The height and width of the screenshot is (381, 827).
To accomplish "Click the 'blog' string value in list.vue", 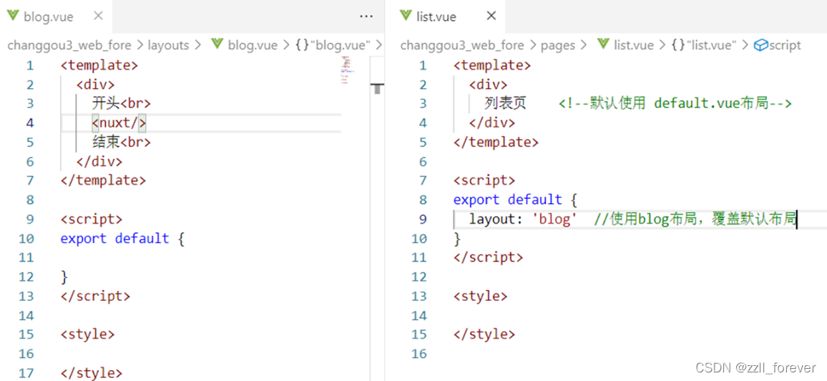I will coord(554,219).
